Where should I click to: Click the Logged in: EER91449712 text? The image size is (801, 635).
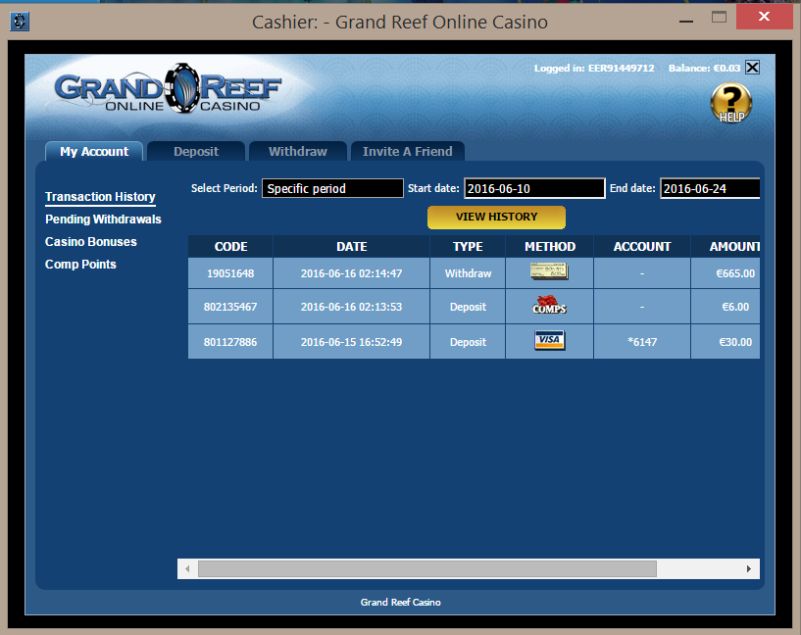point(594,69)
